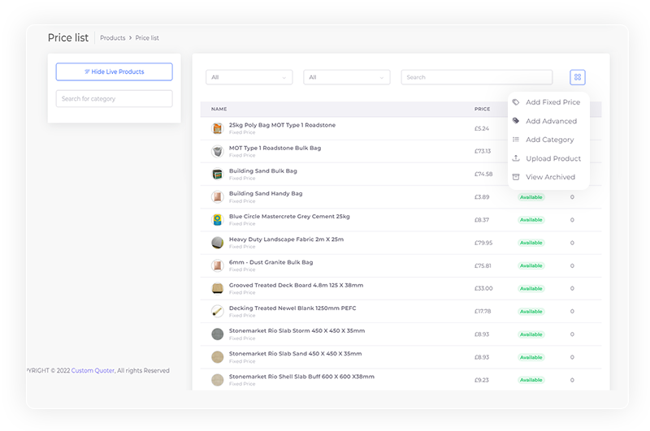This screenshot has height=431, width=650.
Task: Click the £79.95 price cell
Action: point(483,243)
